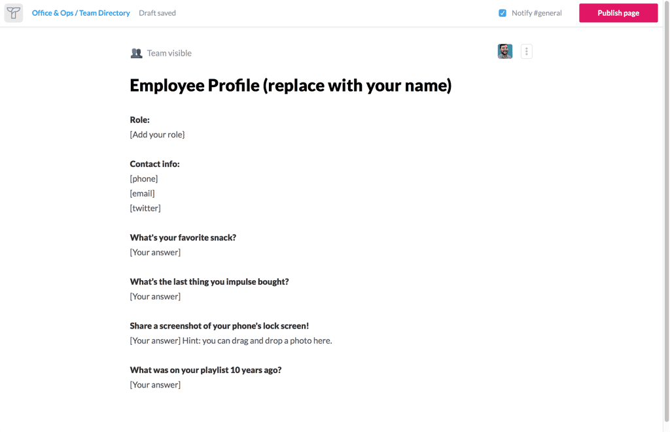Click the contributor avatar next to options menu
The image size is (670, 432).
[504, 51]
